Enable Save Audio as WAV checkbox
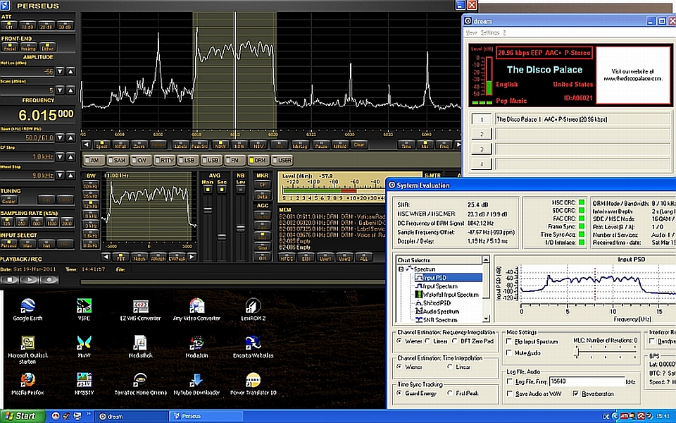 510,393
